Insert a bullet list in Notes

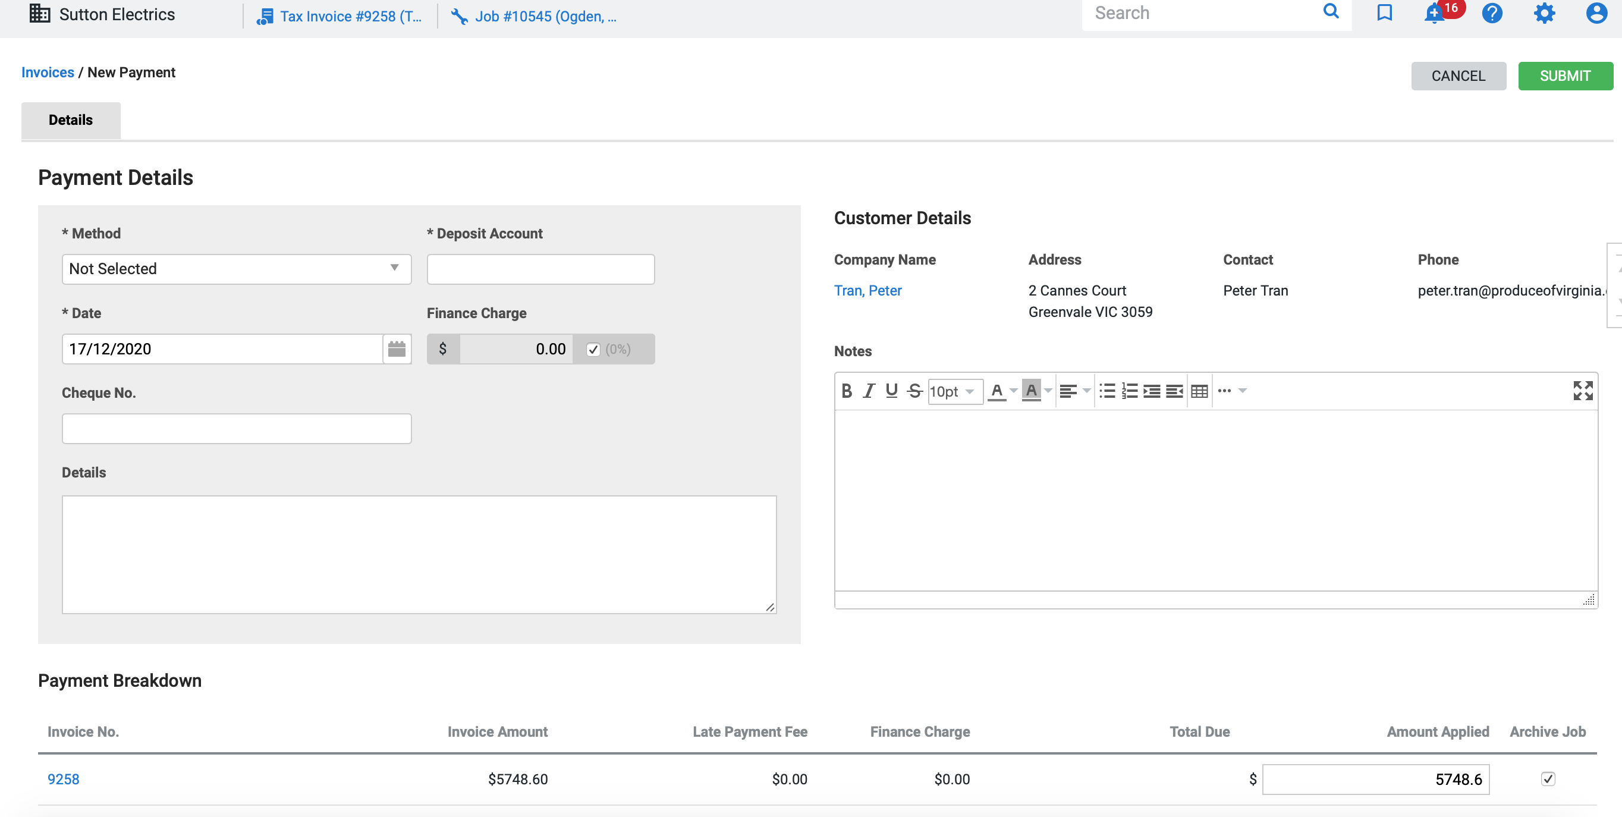pos(1107,391)
